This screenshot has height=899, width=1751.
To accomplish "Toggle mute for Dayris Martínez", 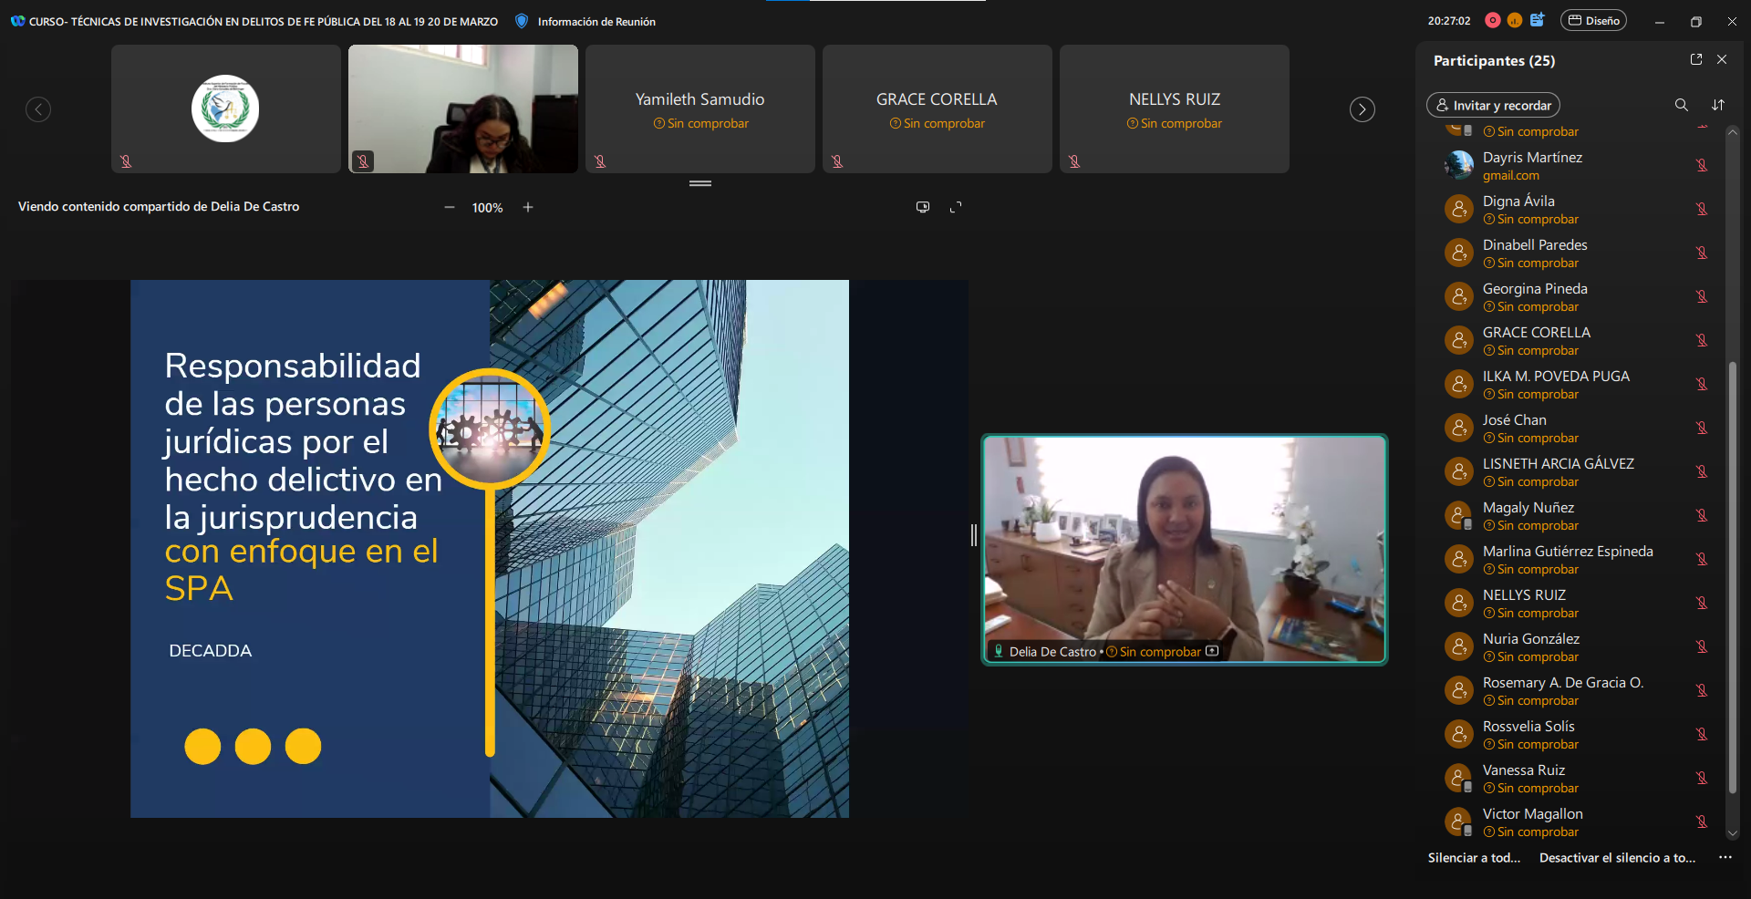I will point(1701,165).
